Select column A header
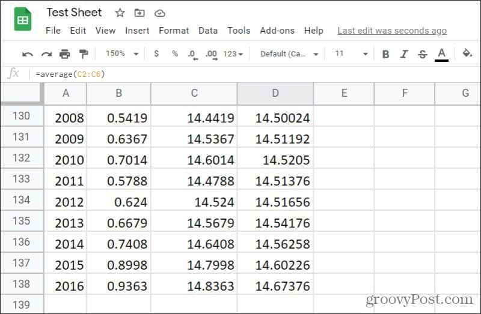This screenshot has height=314, width=481. (x=66, y=93)
